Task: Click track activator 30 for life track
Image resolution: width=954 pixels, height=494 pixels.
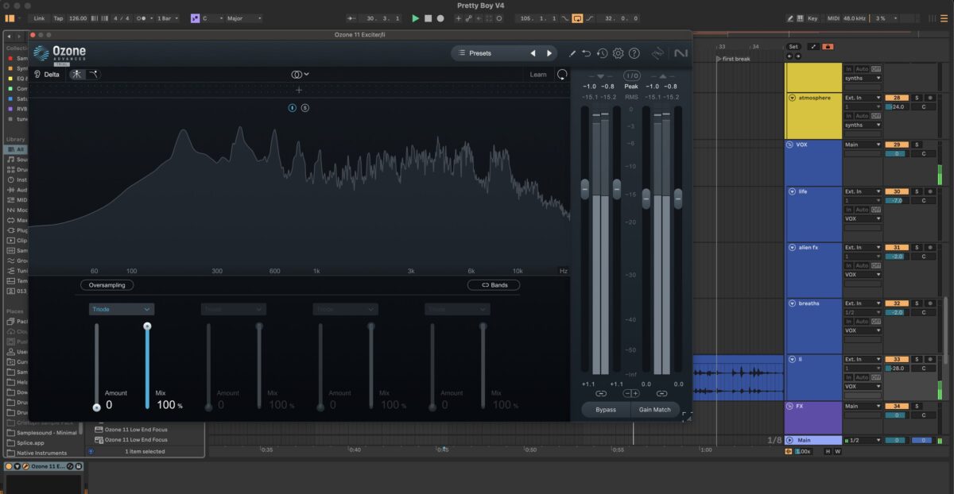Action: (x=897, y=191)
